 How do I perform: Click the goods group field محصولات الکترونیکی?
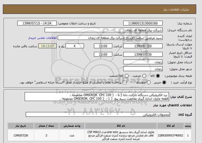pos(98,114)
